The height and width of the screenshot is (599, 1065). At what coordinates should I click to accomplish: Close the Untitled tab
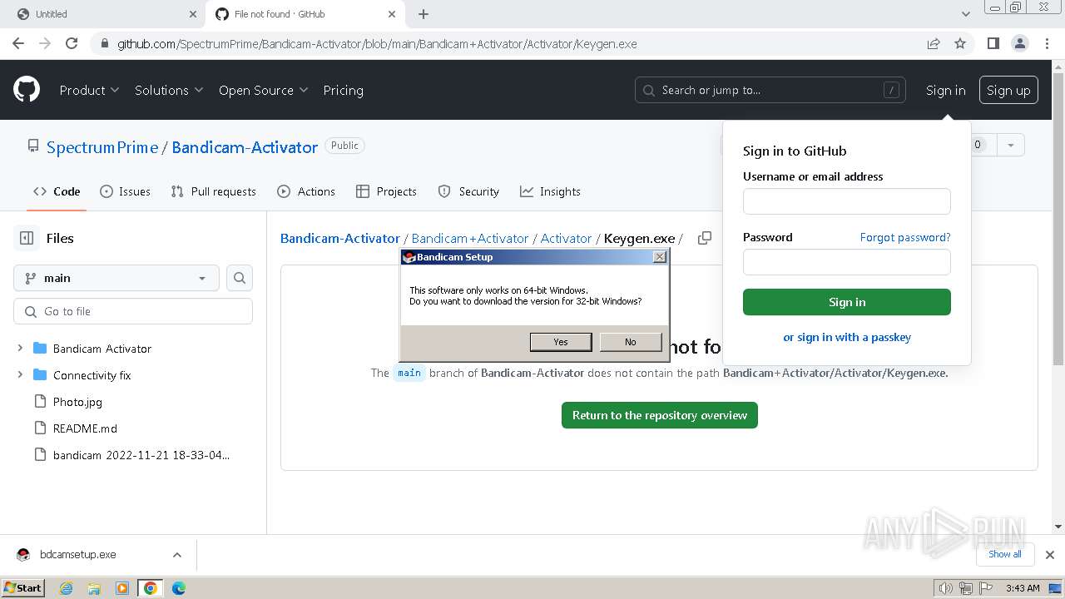tap(193, 14)
